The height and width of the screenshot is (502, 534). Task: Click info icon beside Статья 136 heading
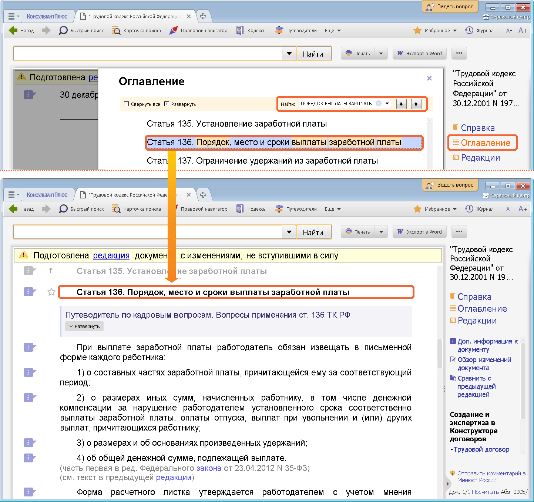(30, 292)
